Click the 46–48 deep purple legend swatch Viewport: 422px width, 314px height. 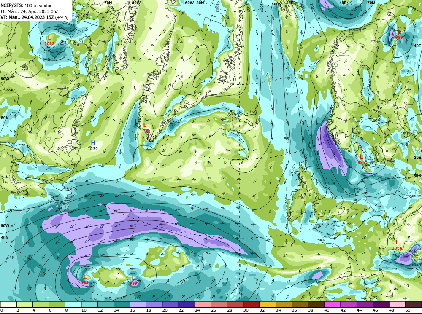[x=381, y=304]
